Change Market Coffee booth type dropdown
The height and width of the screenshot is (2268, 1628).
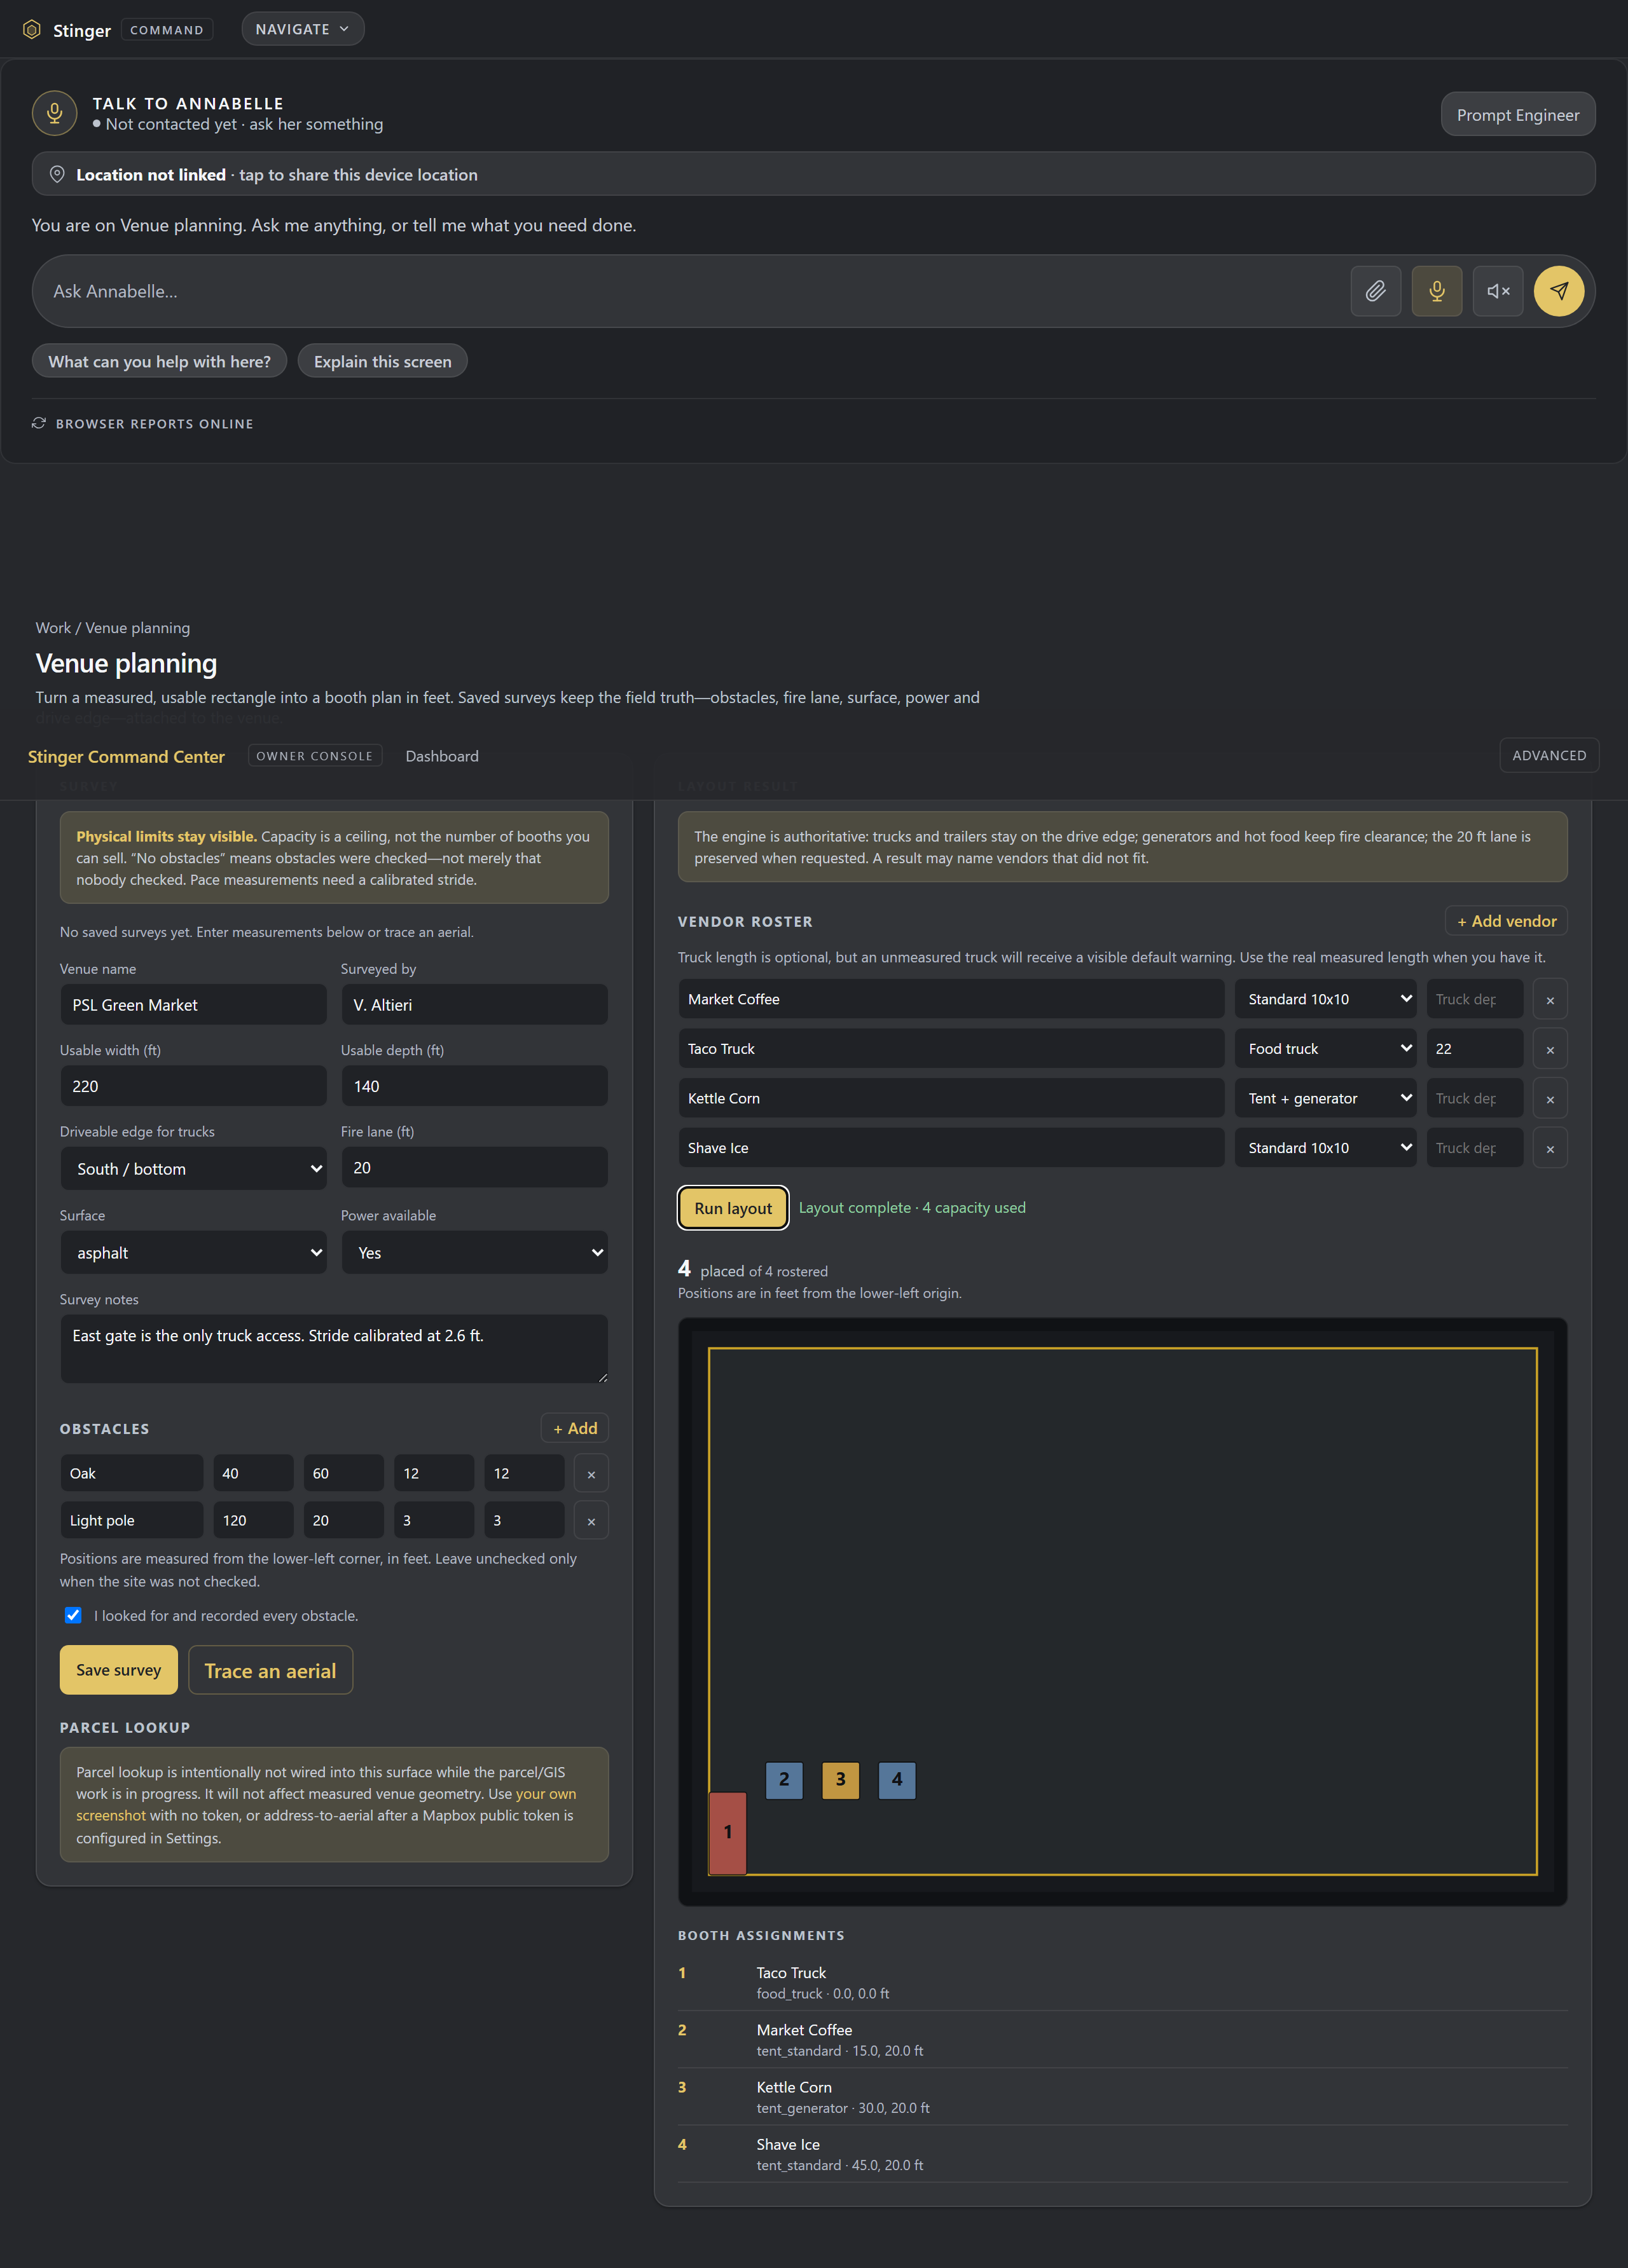1325,999
